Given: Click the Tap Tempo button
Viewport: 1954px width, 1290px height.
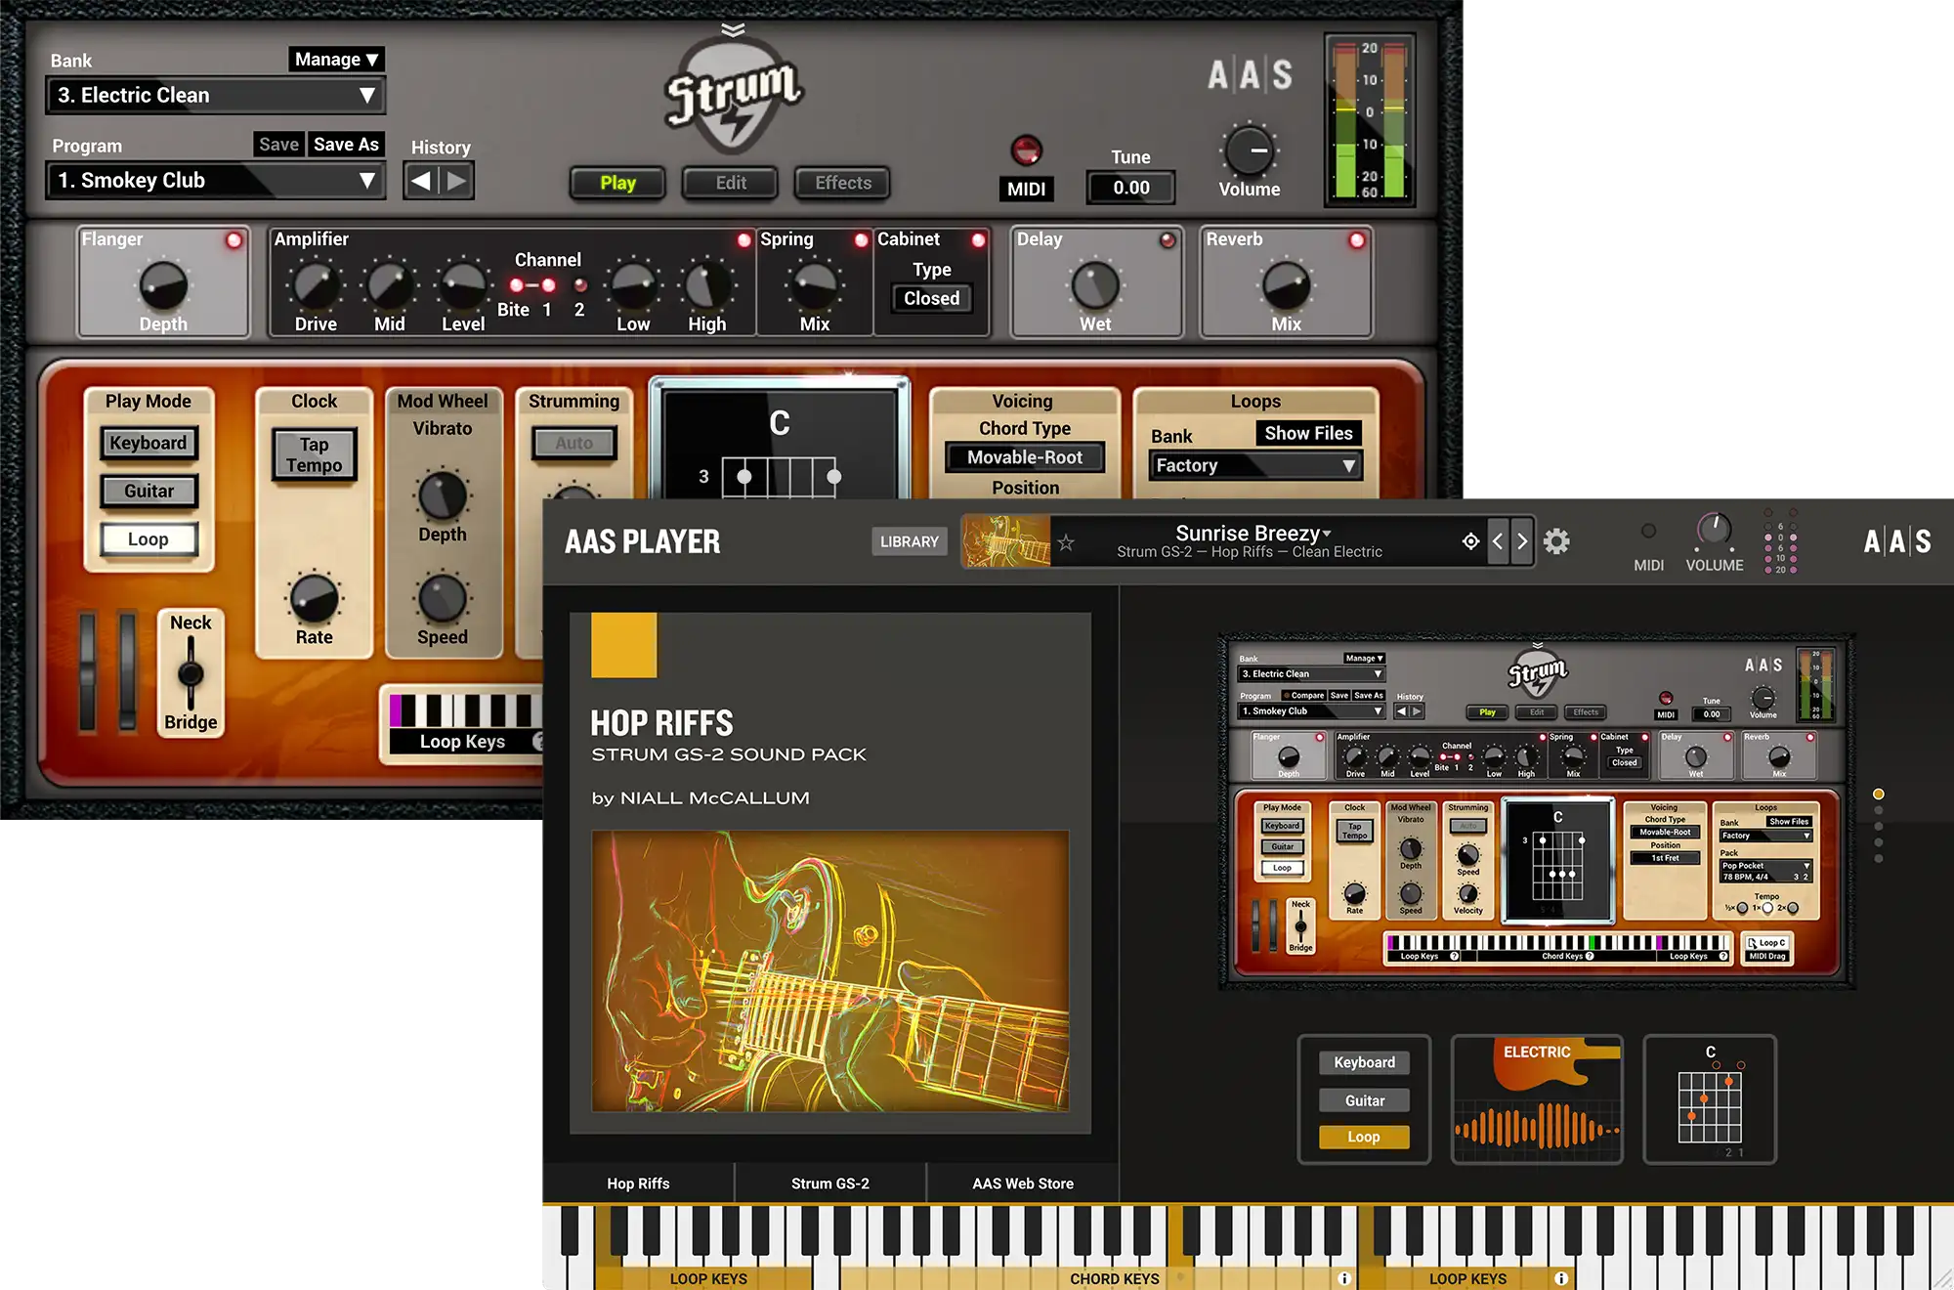Looking at the screenshot, I should coord(314,454).
